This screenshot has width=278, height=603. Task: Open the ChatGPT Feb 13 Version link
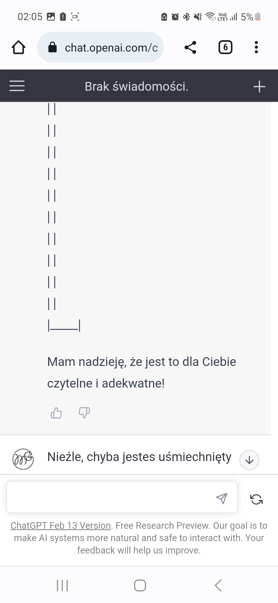tap(60, 525)
